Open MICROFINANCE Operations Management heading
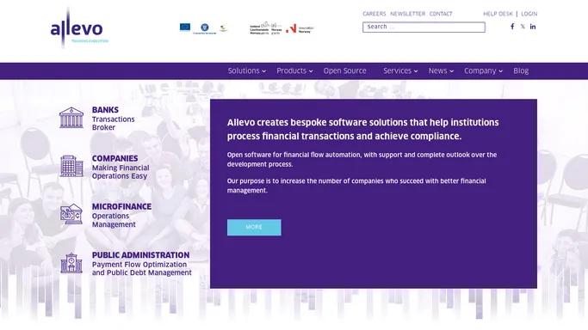The height and width of the screenshot is (330, 588). point(121,215)
